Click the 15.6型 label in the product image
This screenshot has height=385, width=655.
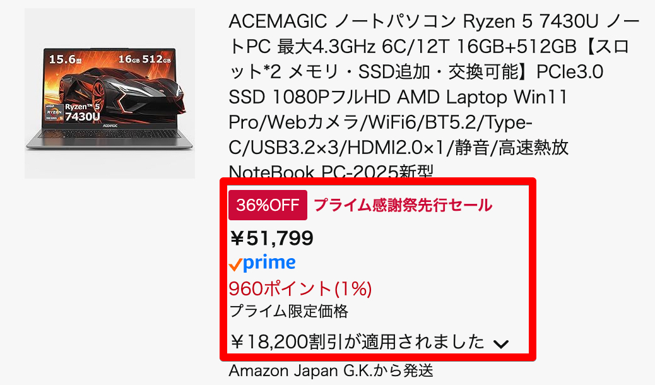[x=65, y=59]
